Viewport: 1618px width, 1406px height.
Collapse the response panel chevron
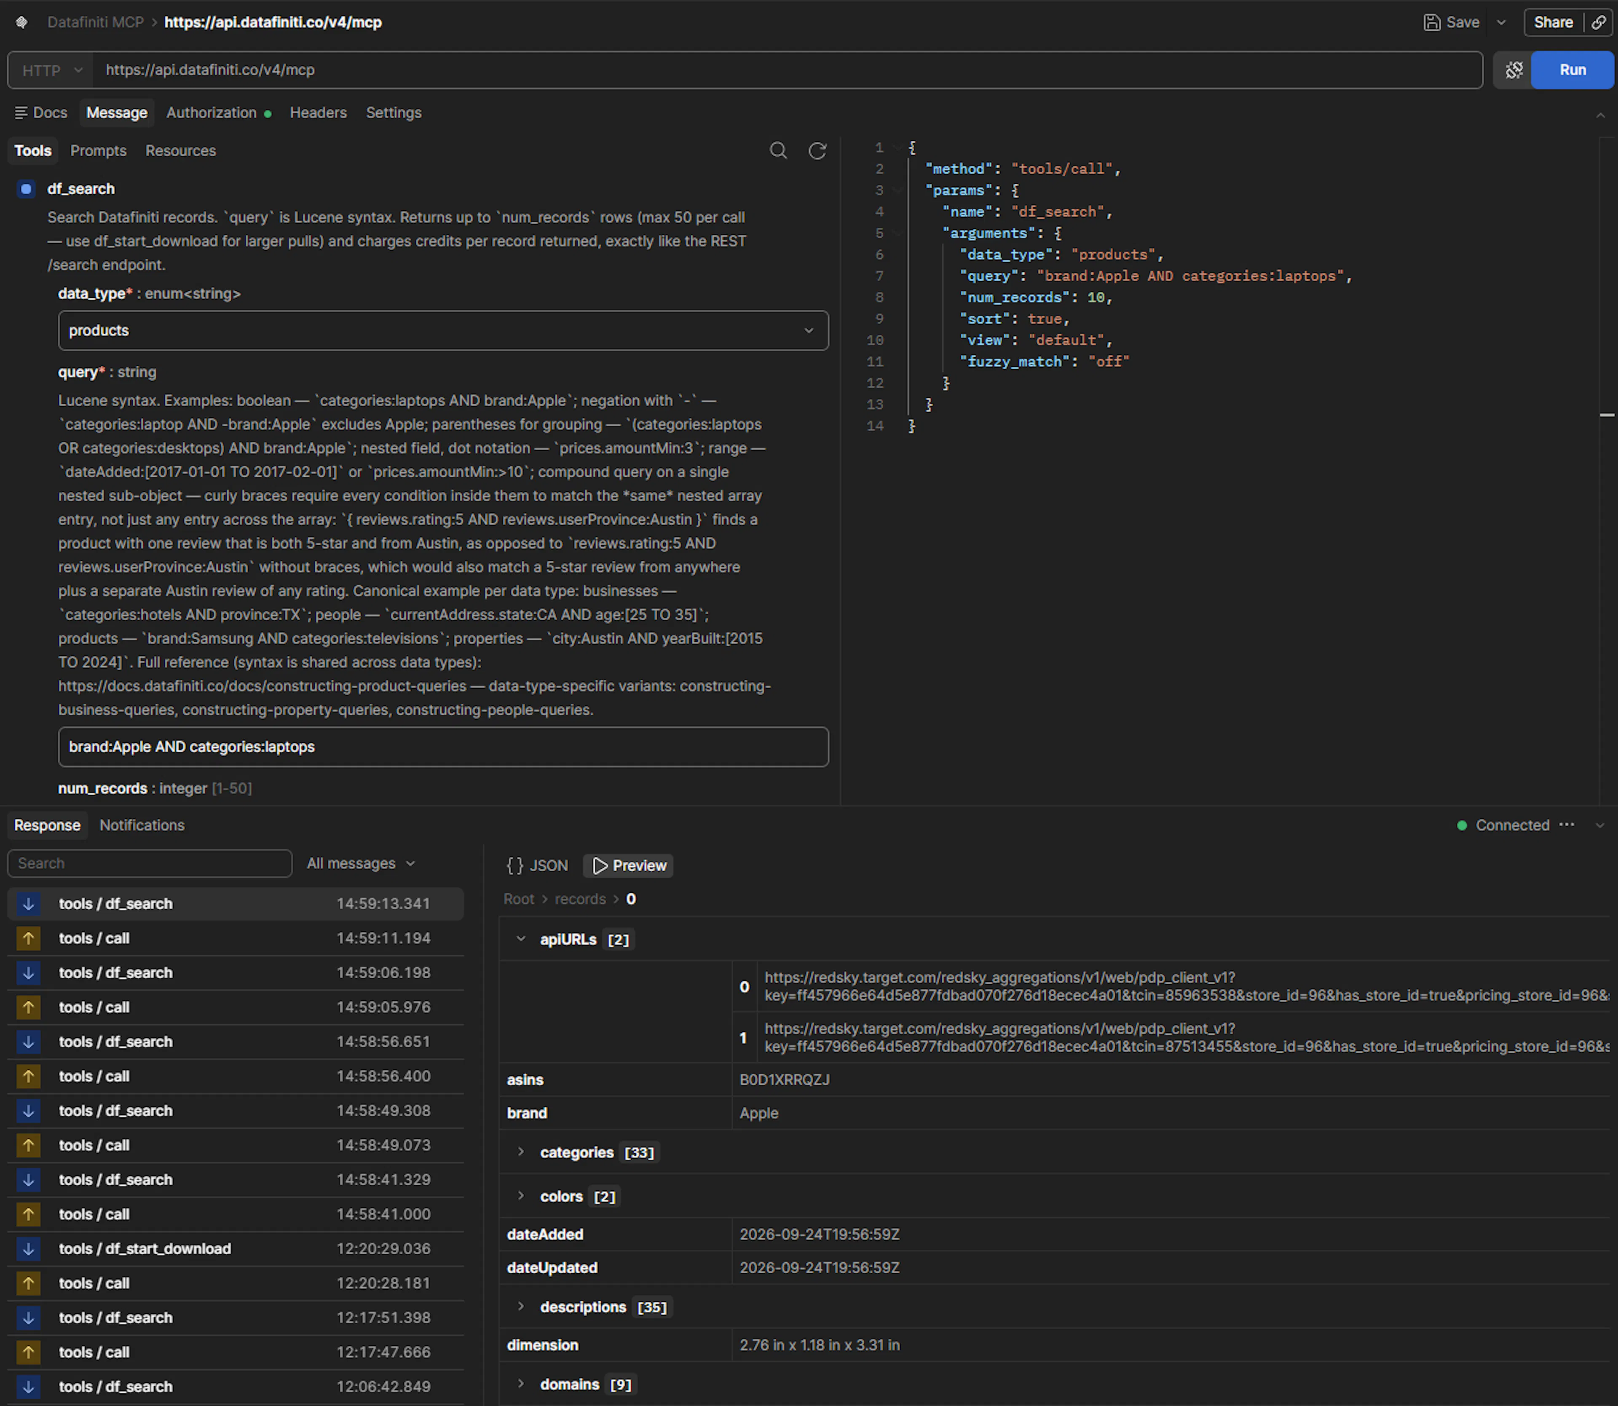(x=1600, y=825)
